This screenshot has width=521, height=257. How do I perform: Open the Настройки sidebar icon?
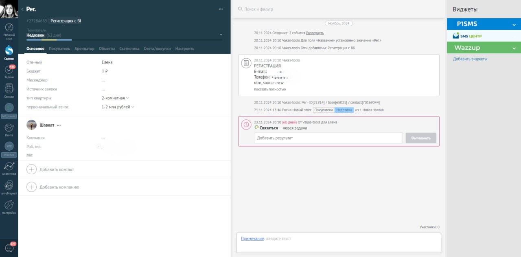tap(9, 206)
